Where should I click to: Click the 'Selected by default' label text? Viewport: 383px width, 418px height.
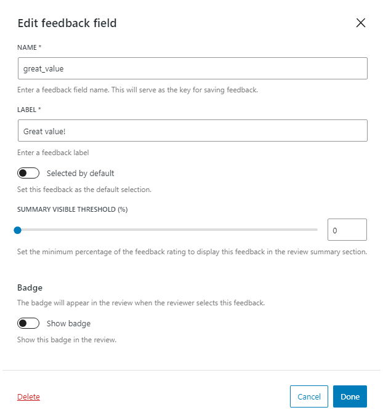(80, 173)
